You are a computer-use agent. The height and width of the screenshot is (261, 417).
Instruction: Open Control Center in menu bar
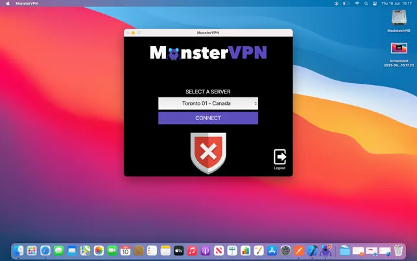coord(375,3)
